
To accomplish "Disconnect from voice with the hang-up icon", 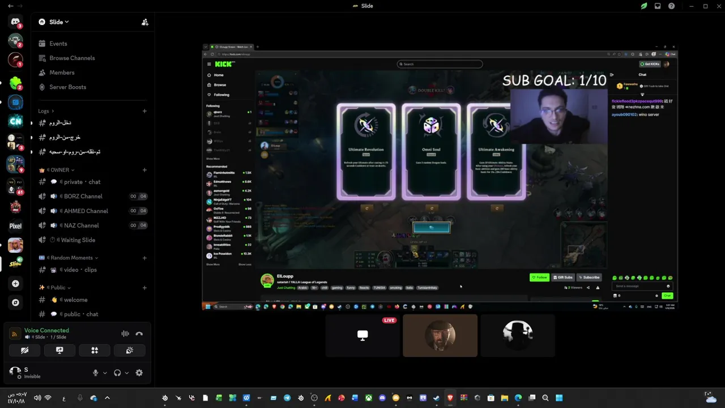I will coord(139,334).
